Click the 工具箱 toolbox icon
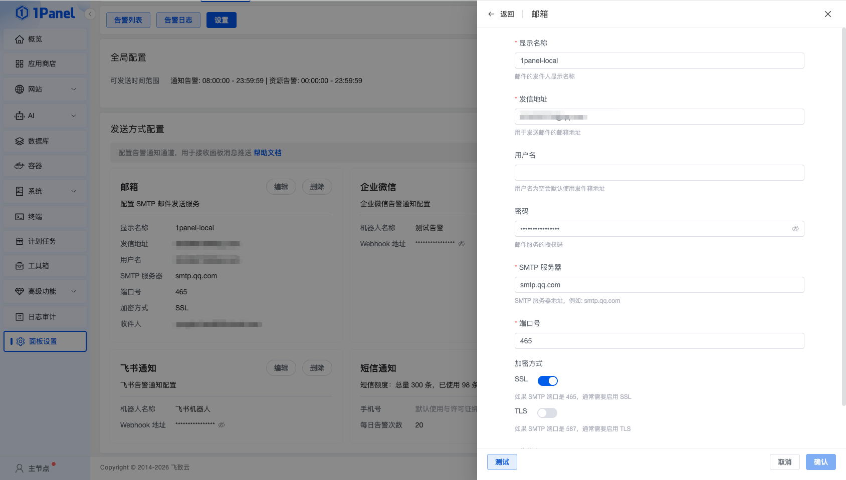This screenshot has height=480, width=846. pos(20,266)
